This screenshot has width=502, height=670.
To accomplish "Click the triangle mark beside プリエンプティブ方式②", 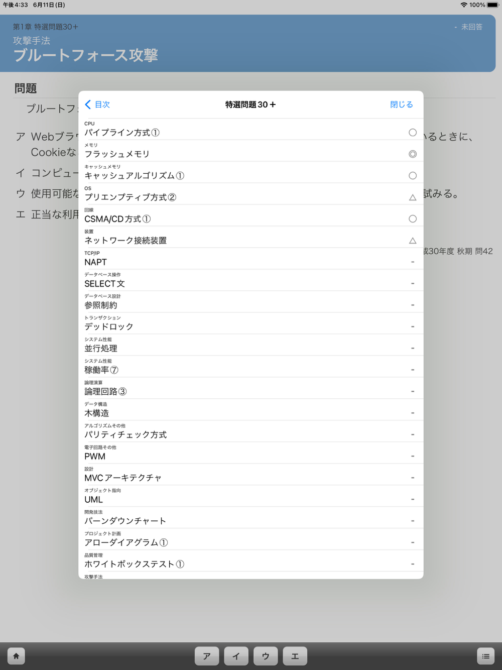I will click(x=413, y=197).
